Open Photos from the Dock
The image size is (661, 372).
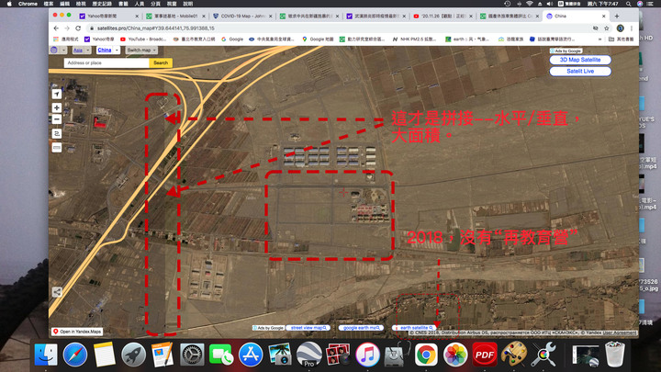pos(455,355)
